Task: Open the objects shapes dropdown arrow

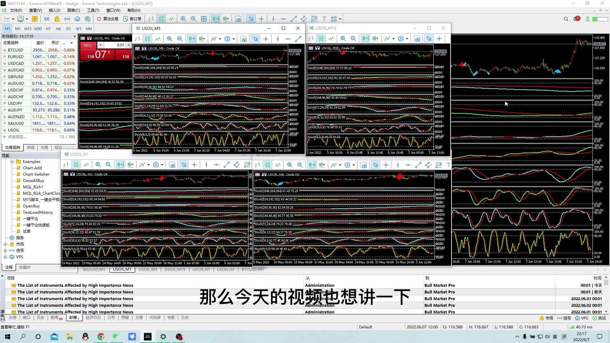Action: pyautogui.click(x=340, y=19)
